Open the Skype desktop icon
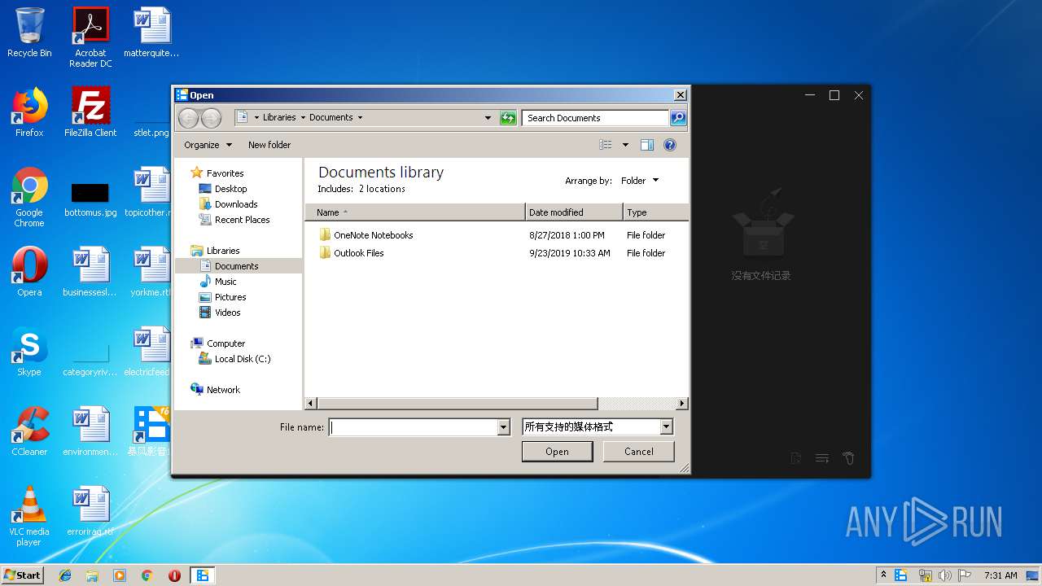The width and height of the screenshot is (1042, 586). [x=29, y=352]
